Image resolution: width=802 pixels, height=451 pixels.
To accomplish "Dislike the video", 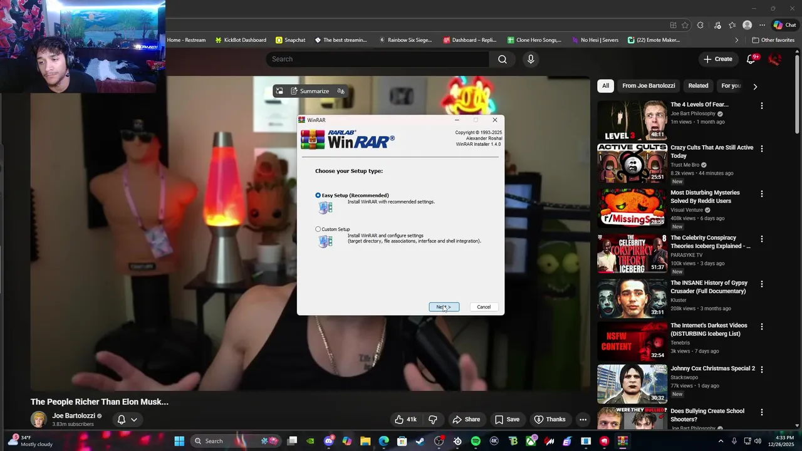I will pos(432,420).
